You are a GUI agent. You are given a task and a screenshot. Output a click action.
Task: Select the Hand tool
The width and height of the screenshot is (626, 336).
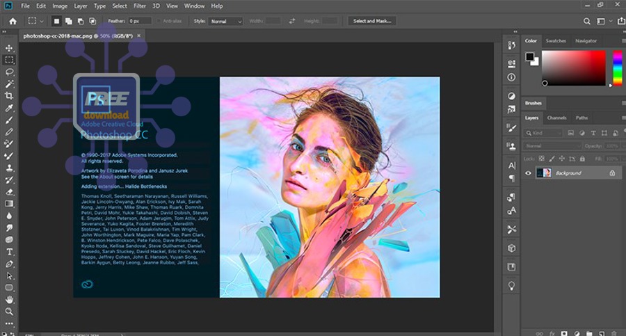9,299
